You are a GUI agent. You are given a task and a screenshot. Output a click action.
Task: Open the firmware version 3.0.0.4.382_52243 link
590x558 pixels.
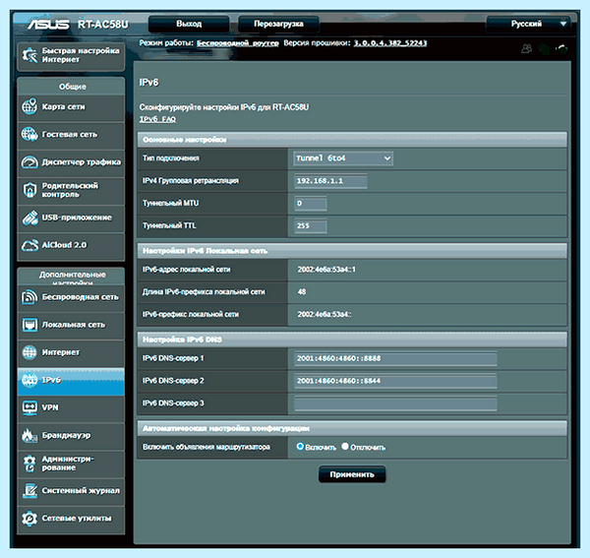(x=390, y=43)
